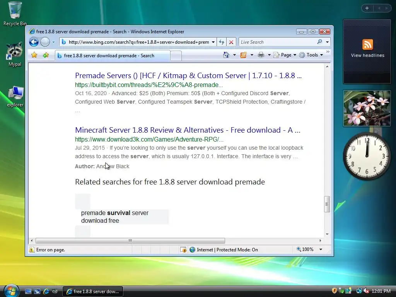Expand the Home button dropdown arrow
The width and height of the screenshot is (396, 297).
click(234, 55)
